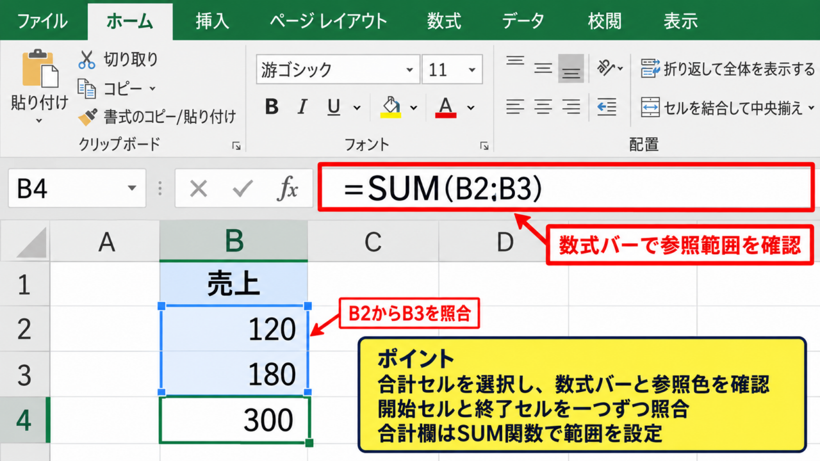Screen dimensions: 820x461
Task: Click cell with value 180
Action: click(234, 374)
